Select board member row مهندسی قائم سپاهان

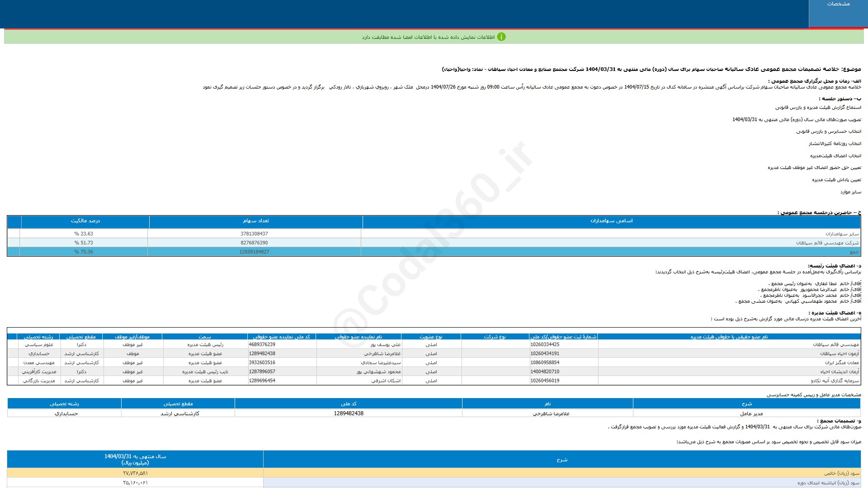point(835,345)
